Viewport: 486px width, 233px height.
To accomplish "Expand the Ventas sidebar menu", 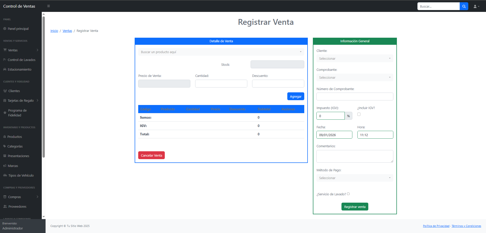I will point(21,50).
